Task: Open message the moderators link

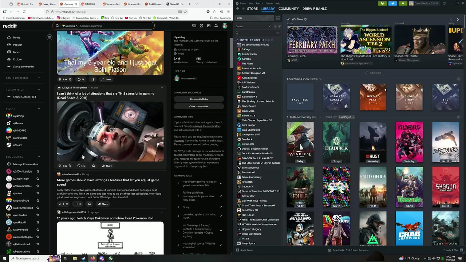Action: (206, 126)
